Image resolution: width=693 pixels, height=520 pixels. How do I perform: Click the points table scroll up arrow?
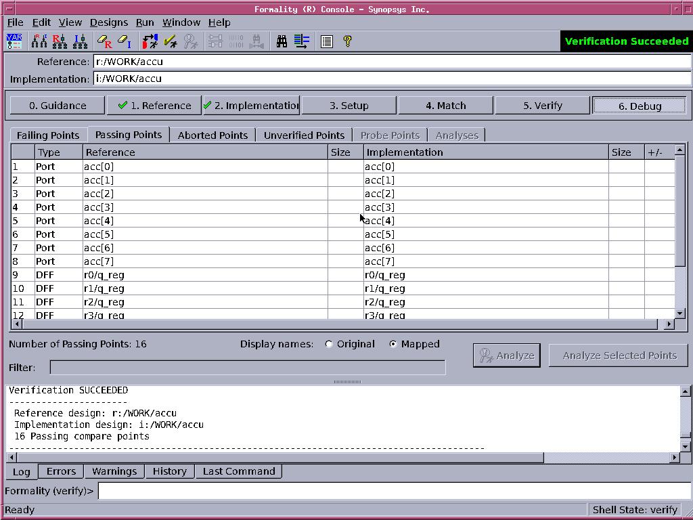coord(679,150)
